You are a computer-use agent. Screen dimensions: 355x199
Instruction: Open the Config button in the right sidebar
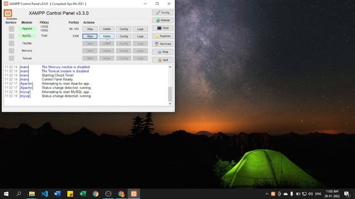click(163, 12)
